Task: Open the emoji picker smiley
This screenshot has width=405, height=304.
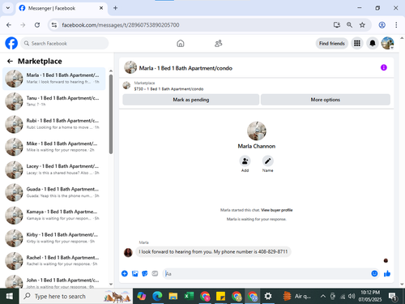Action: click(374, 274)
